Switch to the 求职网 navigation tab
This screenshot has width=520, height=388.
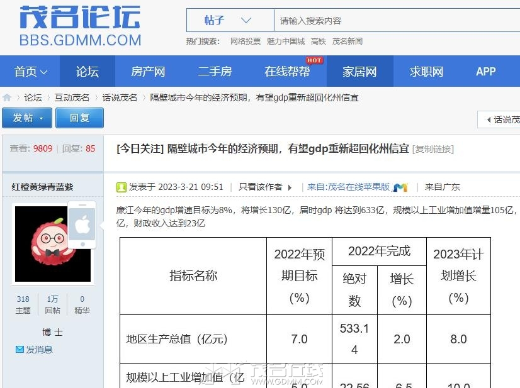tap(426, 71)
